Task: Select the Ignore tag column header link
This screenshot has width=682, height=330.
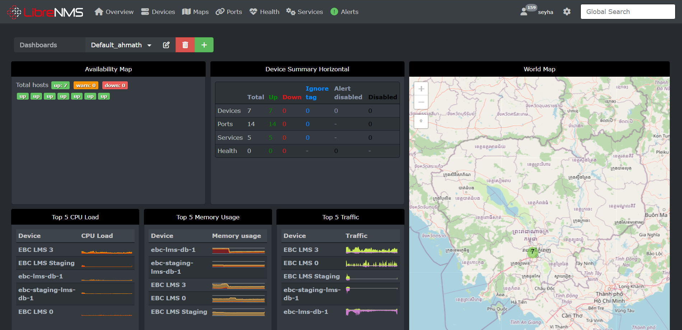Action: [x=317, y=93]
